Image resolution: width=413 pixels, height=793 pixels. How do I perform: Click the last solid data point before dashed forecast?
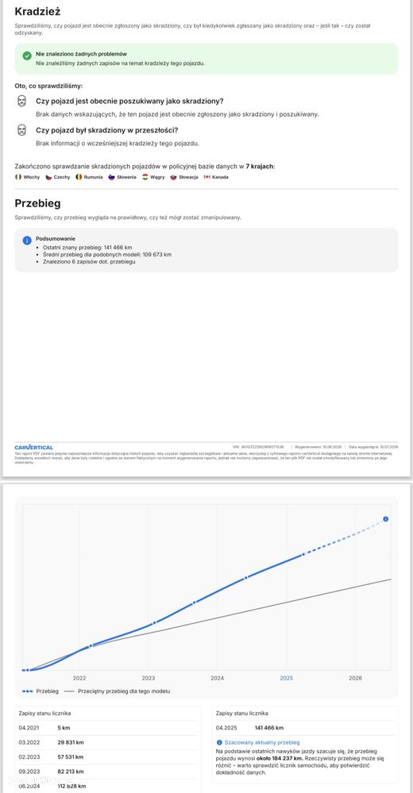pyautogui.click(x=303, y=555)
